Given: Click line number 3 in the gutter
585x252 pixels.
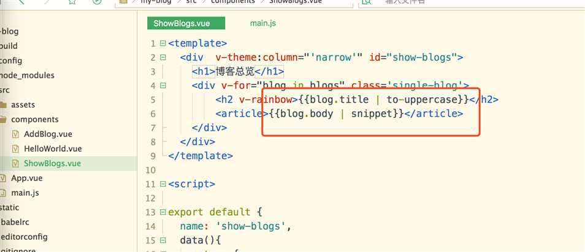Looking at the screenshot, I should click(x=153, y=72).
